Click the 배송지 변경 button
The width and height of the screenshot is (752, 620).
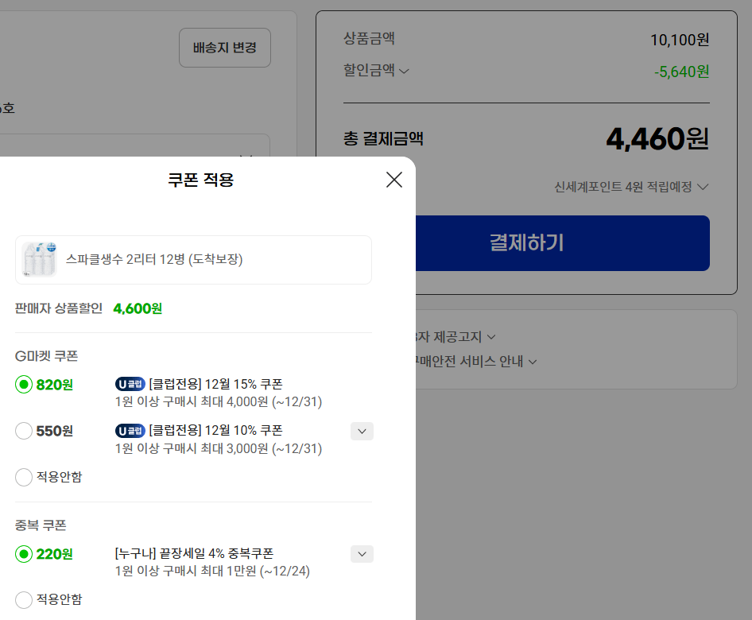(224, 48)
